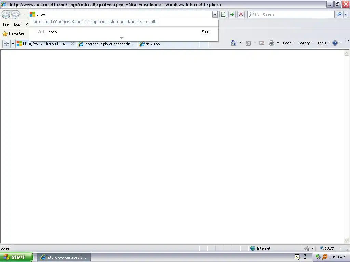Switch to the New Tab tab
The image size is (350, 262).
pos(169,44)
